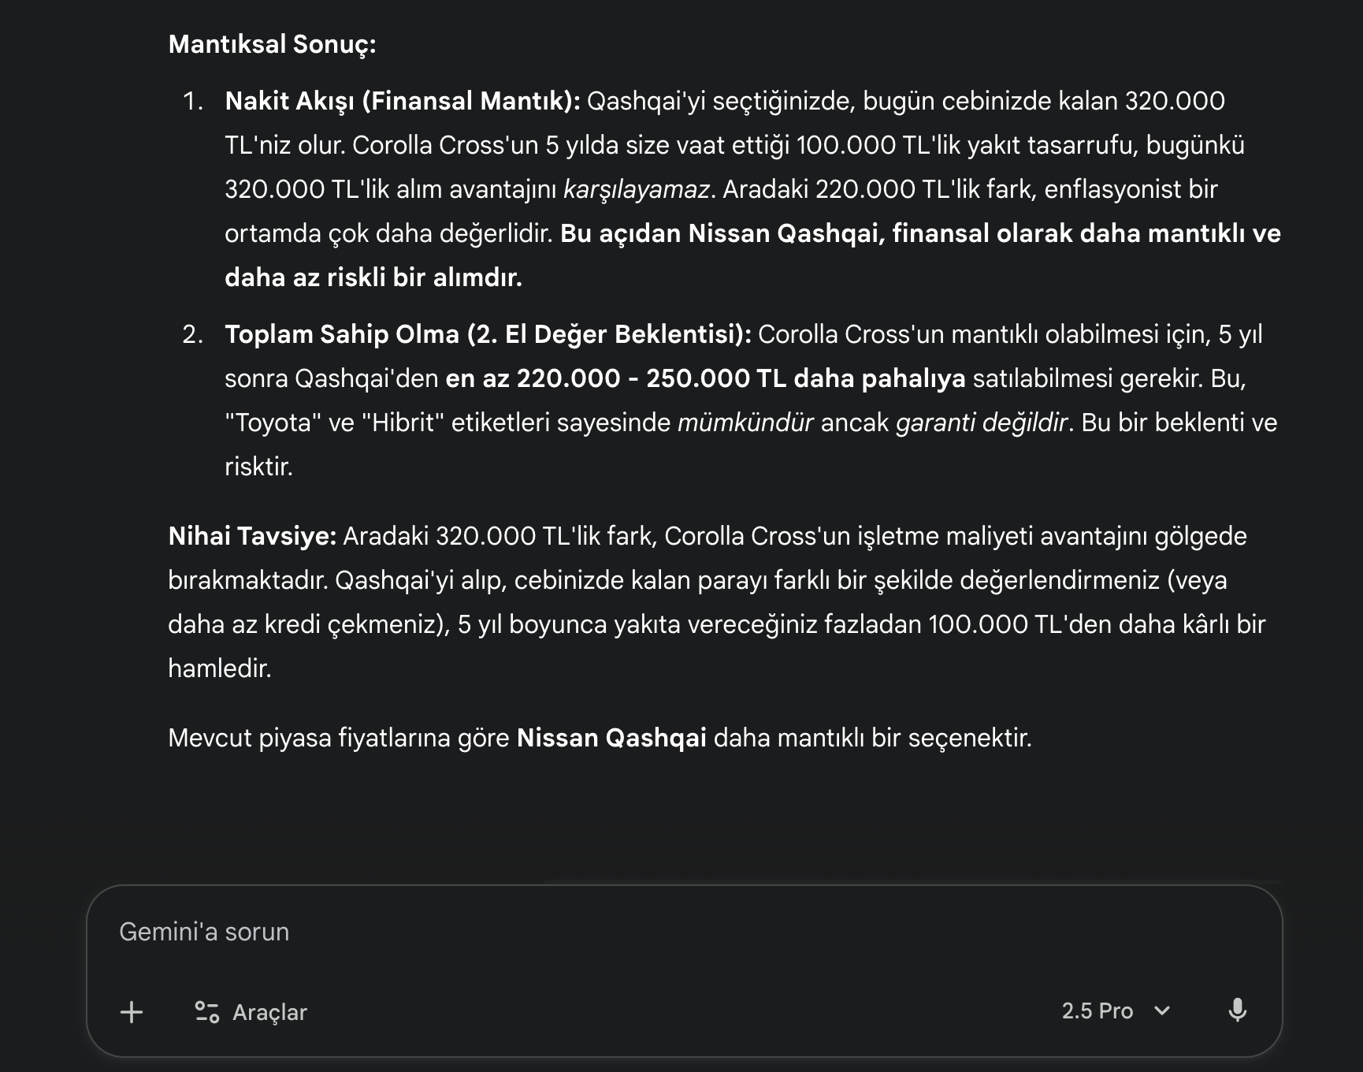
Task: Click bold text "en az 220.000 - 250.000 TL"
Action: (616, 378)
